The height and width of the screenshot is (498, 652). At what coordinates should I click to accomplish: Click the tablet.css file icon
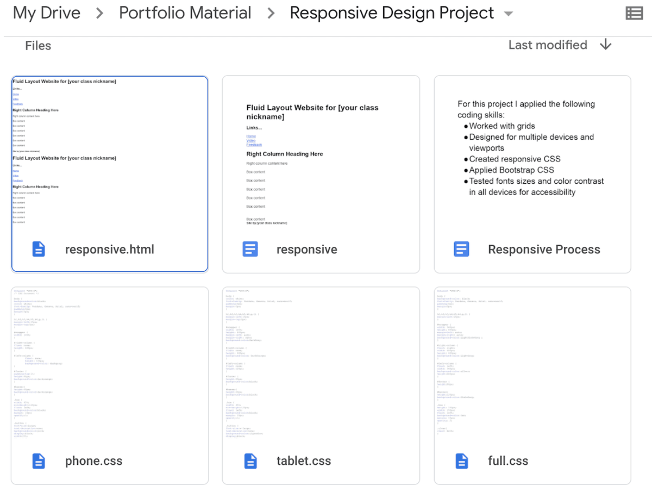coord(249,460)
